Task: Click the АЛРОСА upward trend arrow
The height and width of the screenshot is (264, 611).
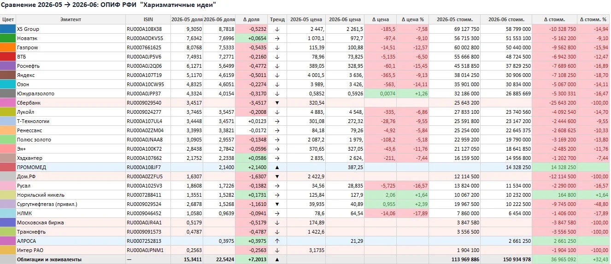Action: [277, 241]
